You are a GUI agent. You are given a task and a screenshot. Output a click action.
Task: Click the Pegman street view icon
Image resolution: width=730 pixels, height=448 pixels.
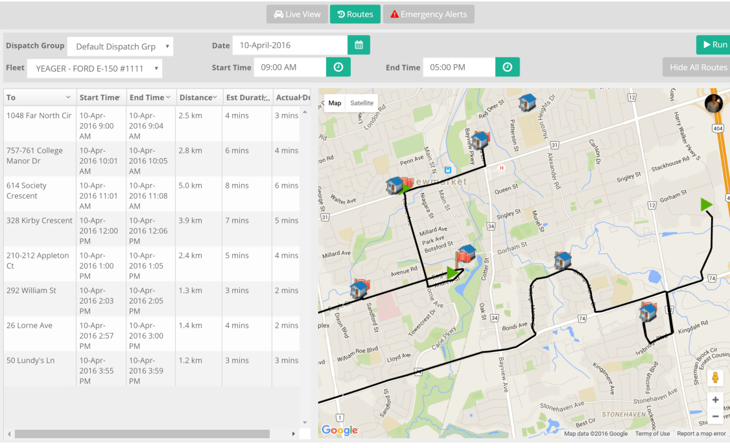click(x=716, y=376)
